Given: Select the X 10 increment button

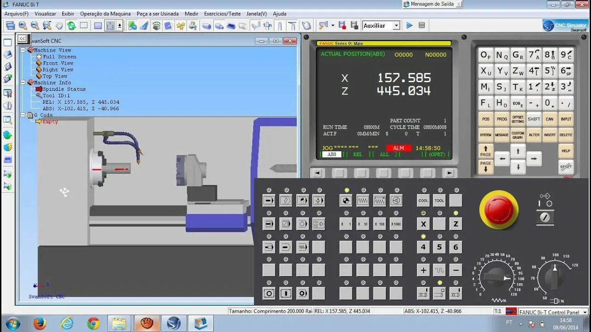Looking at the screenshot, I should pyautogui.click(x=363, y=224).
